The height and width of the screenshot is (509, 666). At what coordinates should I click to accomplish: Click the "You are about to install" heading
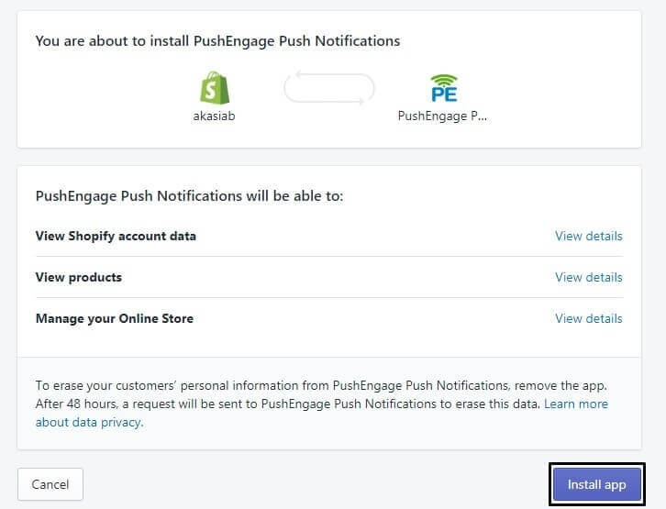pyautogui.click(x=217, y=41)
